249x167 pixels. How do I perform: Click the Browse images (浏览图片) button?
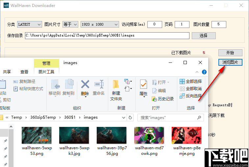coord(230,62)
